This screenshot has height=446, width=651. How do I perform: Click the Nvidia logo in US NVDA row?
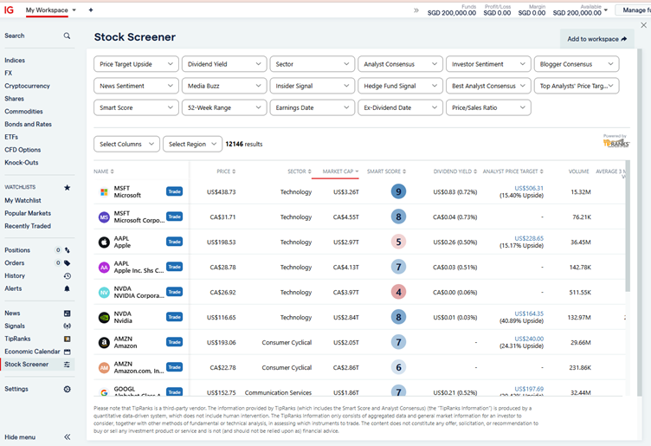pyautogui.click(x=104, y=317)
